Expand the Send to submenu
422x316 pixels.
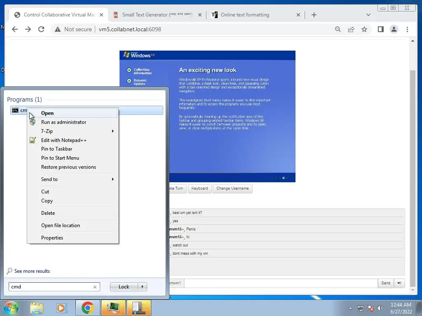pyautogui.click(x=73, y=179)
